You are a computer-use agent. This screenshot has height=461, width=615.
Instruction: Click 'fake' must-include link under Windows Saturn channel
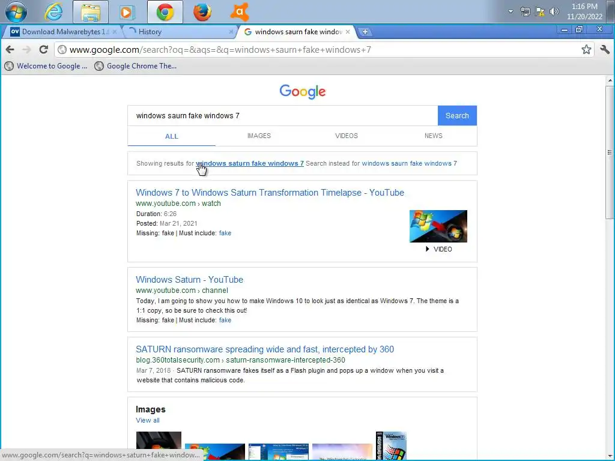[225, 321]
